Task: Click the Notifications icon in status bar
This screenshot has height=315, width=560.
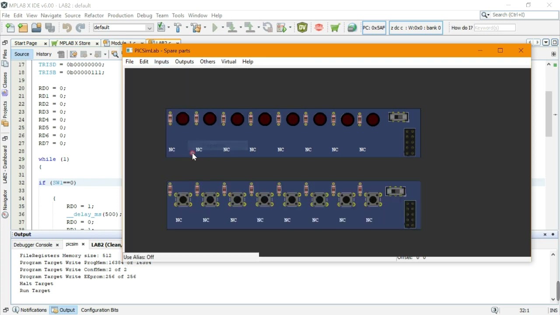Action: pos(16,310)
